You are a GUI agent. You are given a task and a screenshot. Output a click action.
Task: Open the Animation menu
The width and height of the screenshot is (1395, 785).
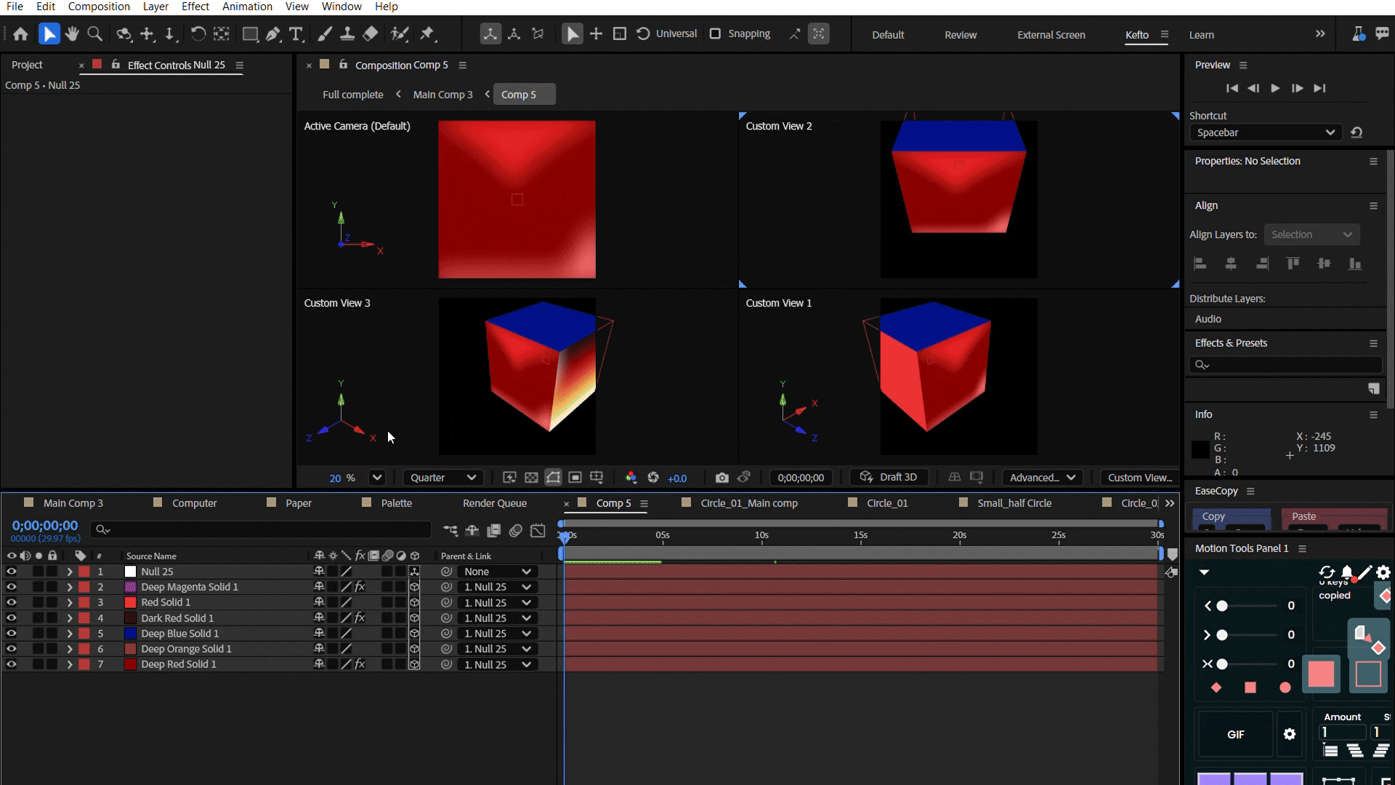247,7
